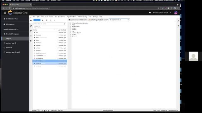Click the 'scikit-learn' line in the editor
202x113 pixels.
point(76,33)
